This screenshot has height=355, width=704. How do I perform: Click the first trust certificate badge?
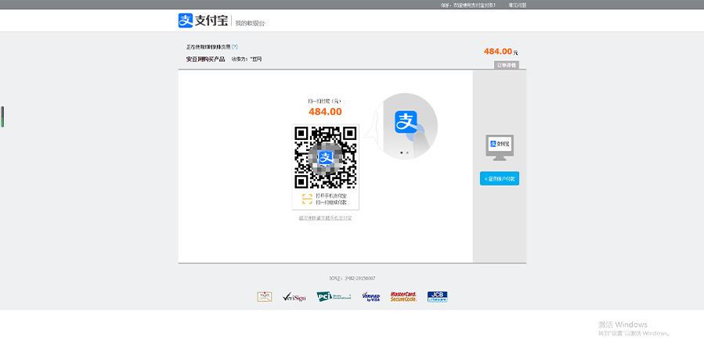click(x=265, y=296)
